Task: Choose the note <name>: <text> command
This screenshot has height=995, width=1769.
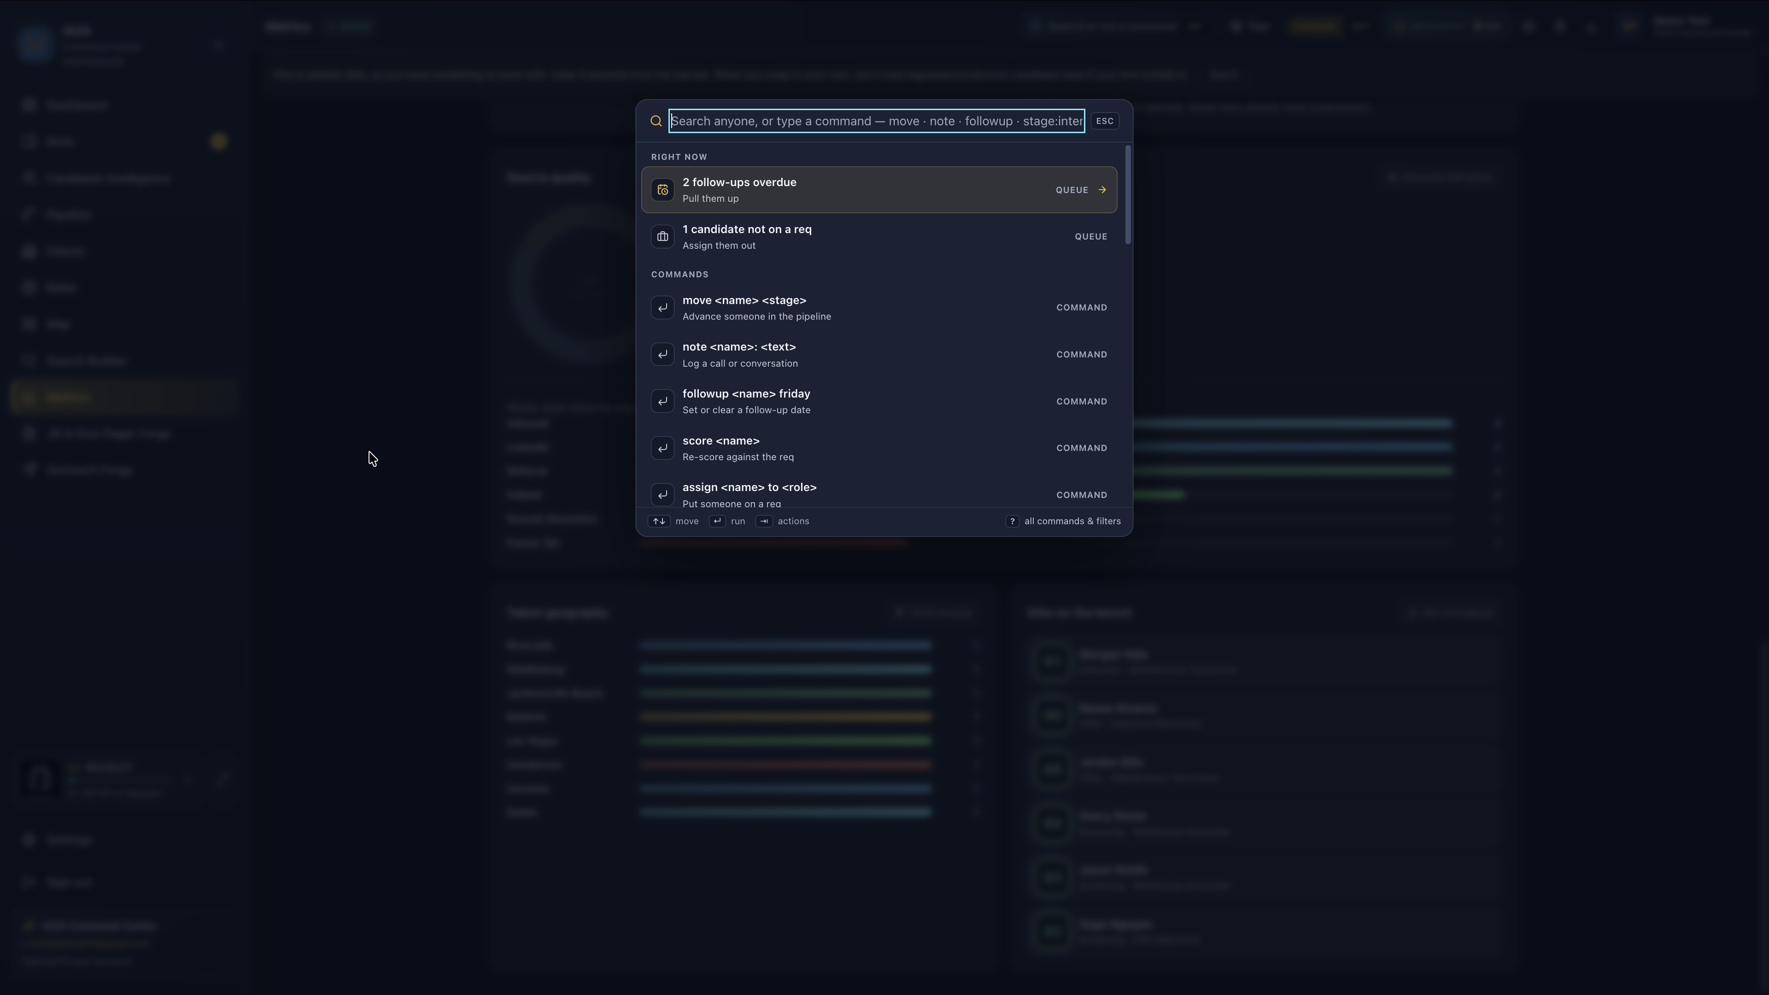Action: pyautogui.click(x=879, y=354)
